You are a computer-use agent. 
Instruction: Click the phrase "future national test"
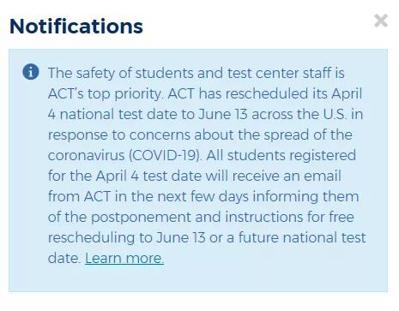pyautogui.click(x=302, y=237)
